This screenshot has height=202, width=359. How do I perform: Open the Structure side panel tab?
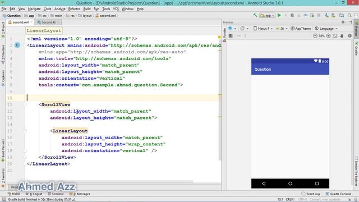pos(3,54)
